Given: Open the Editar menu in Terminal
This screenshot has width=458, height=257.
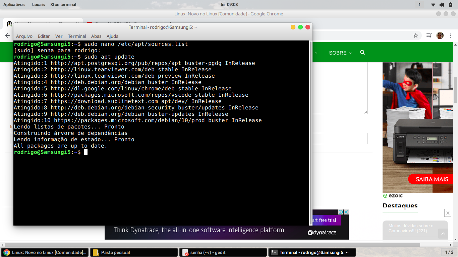Looking at the screenshot, I should [x=44, y=36].
